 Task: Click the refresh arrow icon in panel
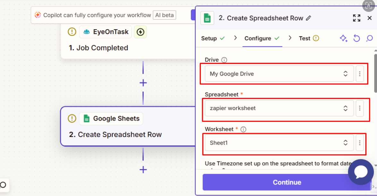[x=356, y=38]
